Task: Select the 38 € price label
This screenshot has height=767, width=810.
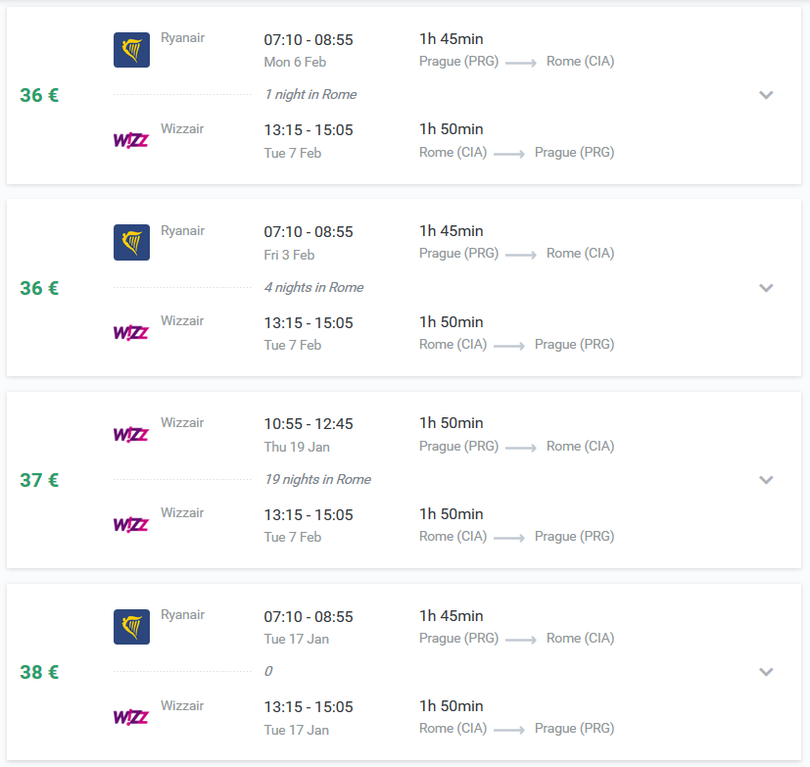Action: (39, 673)
